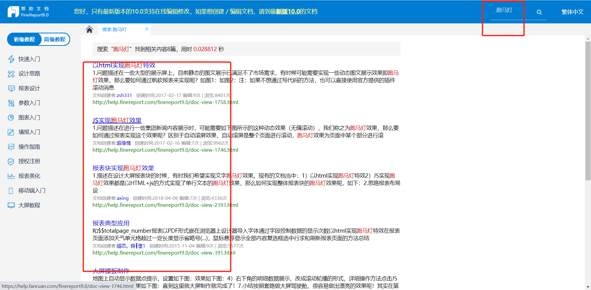Open 大屏教程 monitor icon
591x290 pixels.
(x=11, y=205)
